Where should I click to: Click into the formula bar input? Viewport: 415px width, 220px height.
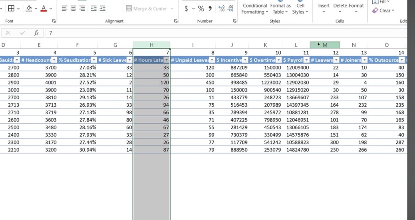pyautogui.click(x=226, y=33)
